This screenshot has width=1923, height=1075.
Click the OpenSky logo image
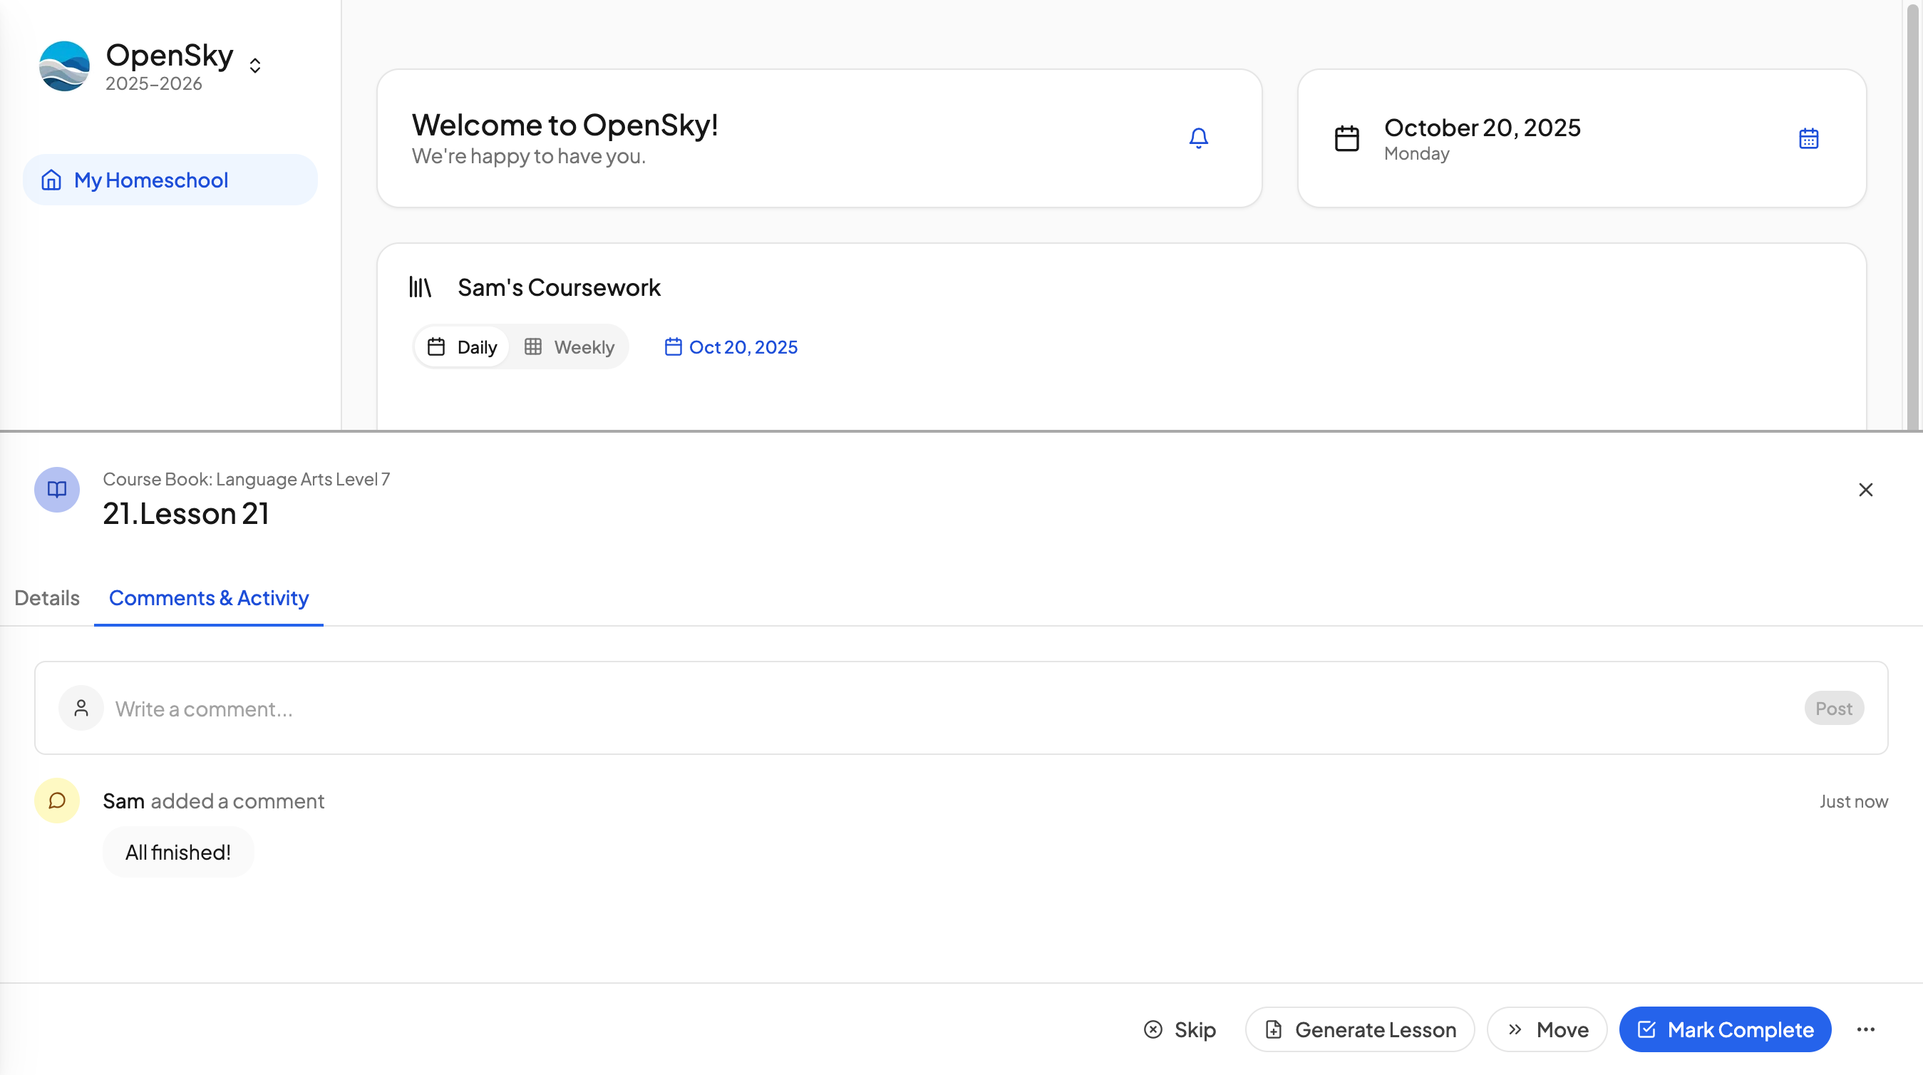tap(64, 66)
